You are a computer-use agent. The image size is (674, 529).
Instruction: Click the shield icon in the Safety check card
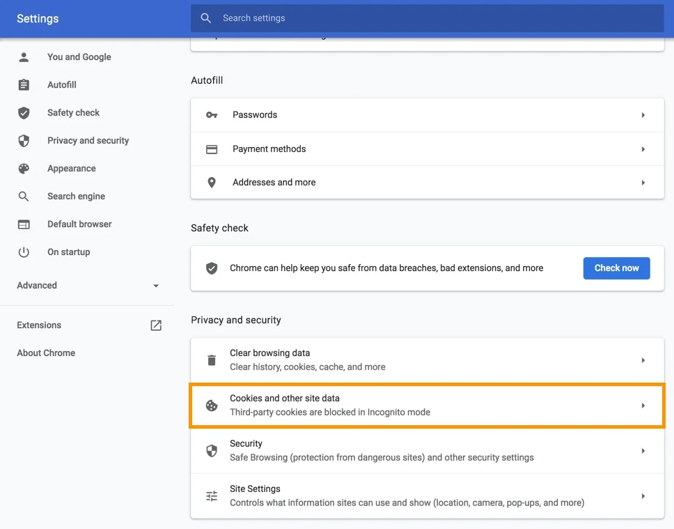pos(212,268)
